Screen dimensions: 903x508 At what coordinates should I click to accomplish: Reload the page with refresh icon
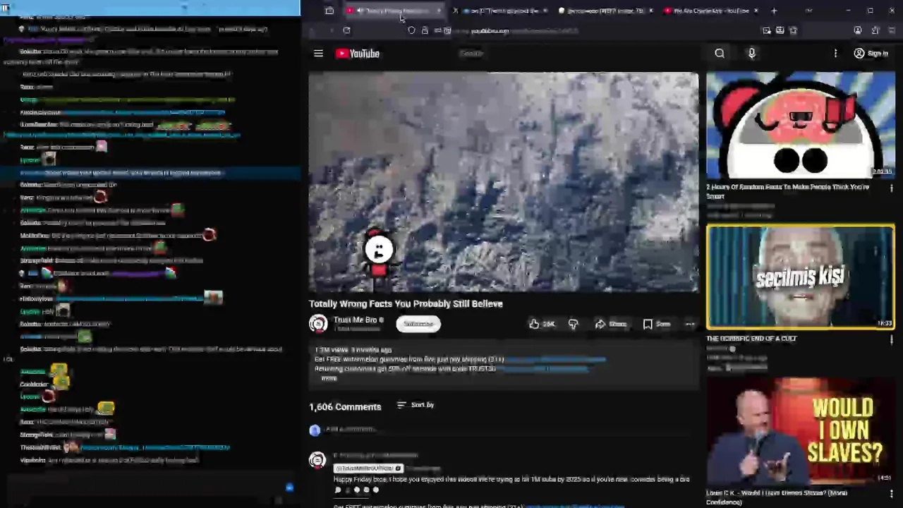[x=346, y=30]
